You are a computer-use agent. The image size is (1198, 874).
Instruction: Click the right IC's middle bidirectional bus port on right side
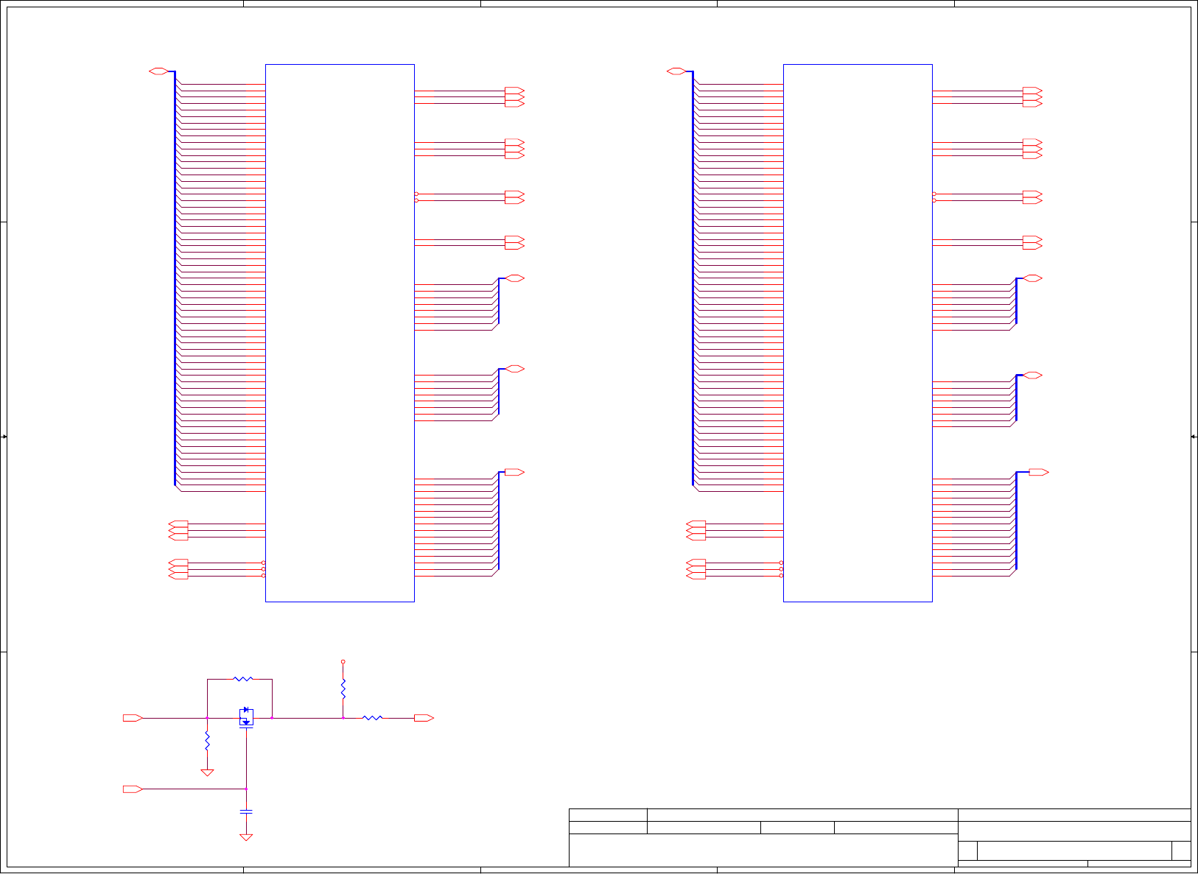point(1033,376)
